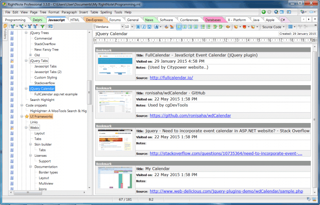Align paragraph left
Image resolution: width=320 pixels, height=205 pixels.
click(x=179, y=27)
